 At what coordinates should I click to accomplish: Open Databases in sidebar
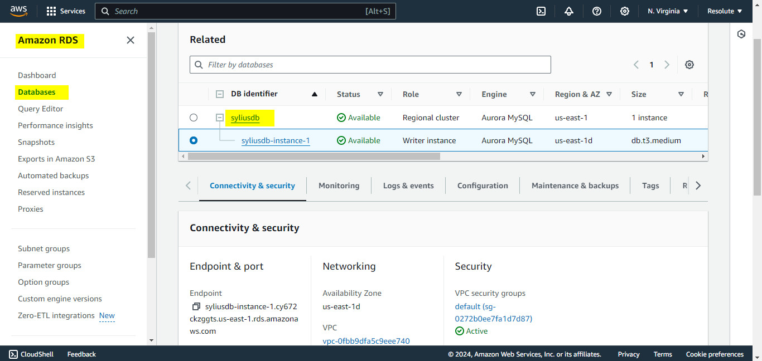coord(37,92)
